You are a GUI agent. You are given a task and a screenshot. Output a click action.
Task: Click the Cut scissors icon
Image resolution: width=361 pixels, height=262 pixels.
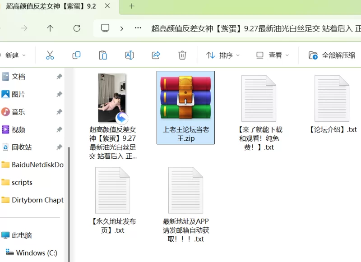[x=50, y=55]
